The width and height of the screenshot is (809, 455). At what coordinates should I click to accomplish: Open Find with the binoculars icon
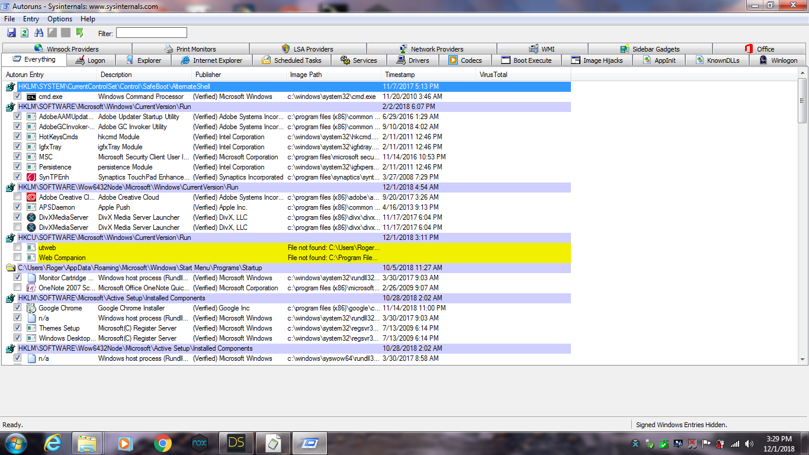click(x=39, y=33)
